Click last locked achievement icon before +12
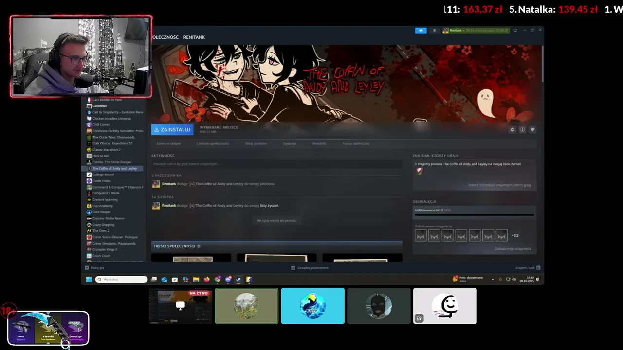This screenshot has width=623, height=350. point(502,236)
